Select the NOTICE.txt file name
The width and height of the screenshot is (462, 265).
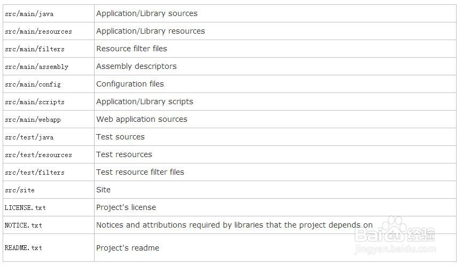pyautogui.click(x=23, y=225)
